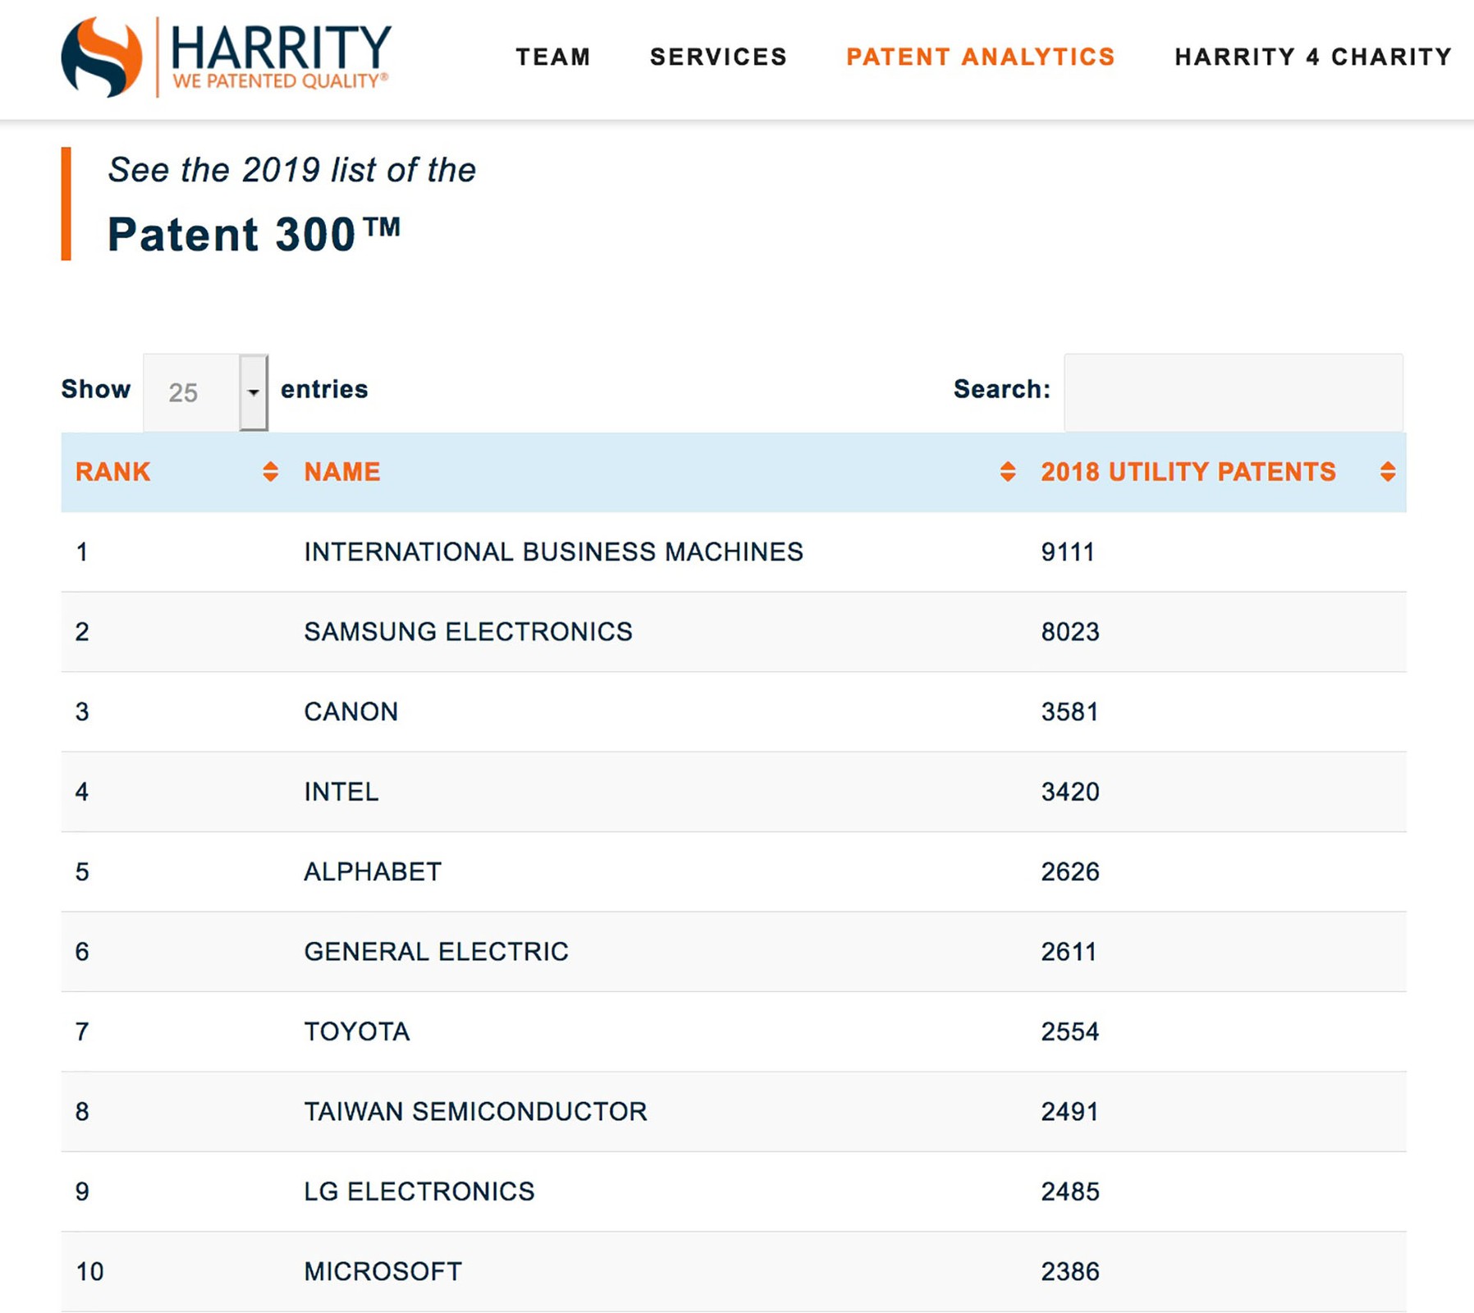Click the 2018 Utility Patents sort arrows
This screenshot has width=1474, height=1313.
1388,472
